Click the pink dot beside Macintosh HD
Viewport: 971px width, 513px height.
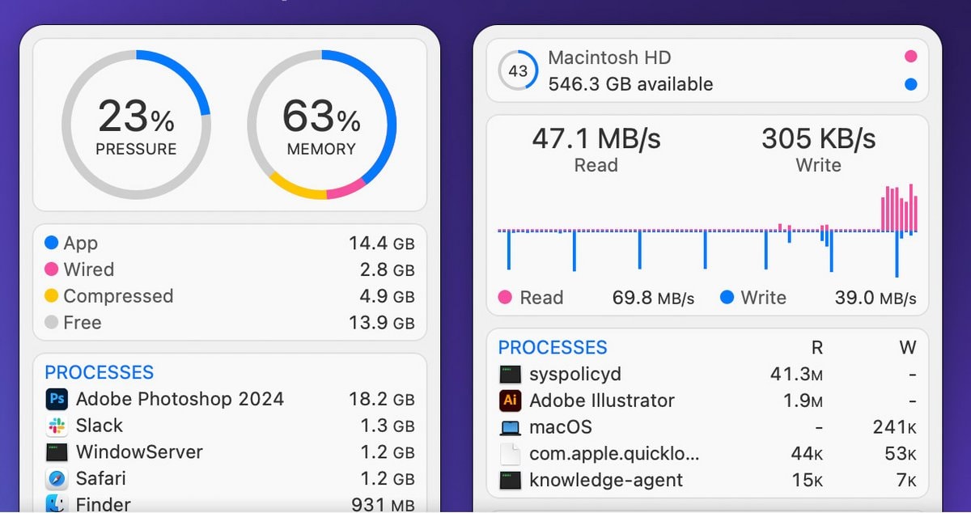point(911,57)
